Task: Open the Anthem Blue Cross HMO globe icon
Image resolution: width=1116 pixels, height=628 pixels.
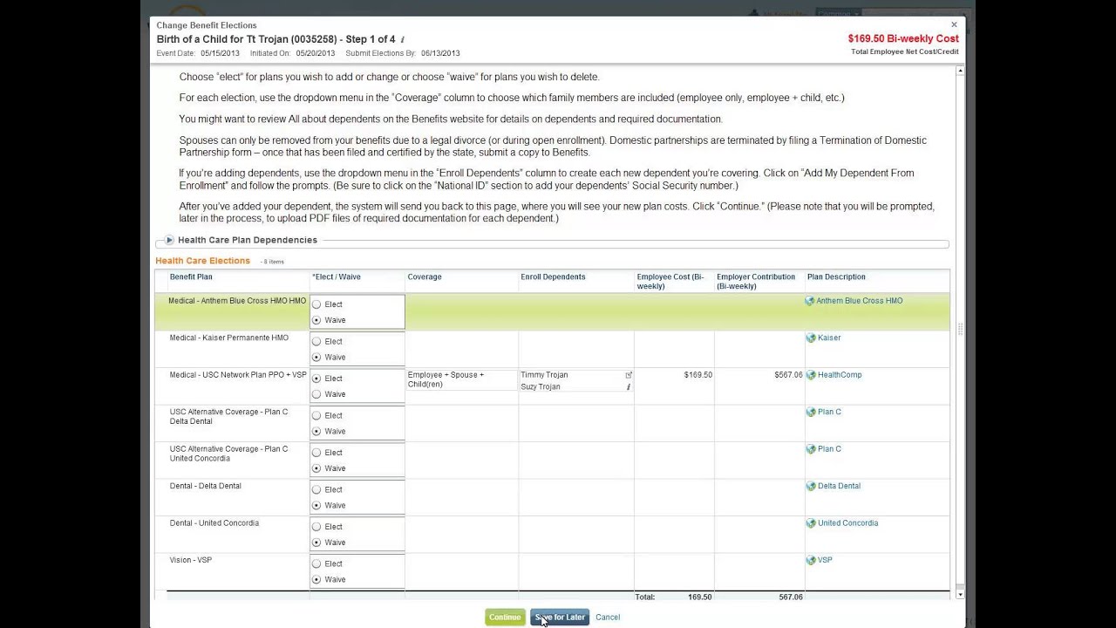Action: pyautogui.click(x=810, y=301)
